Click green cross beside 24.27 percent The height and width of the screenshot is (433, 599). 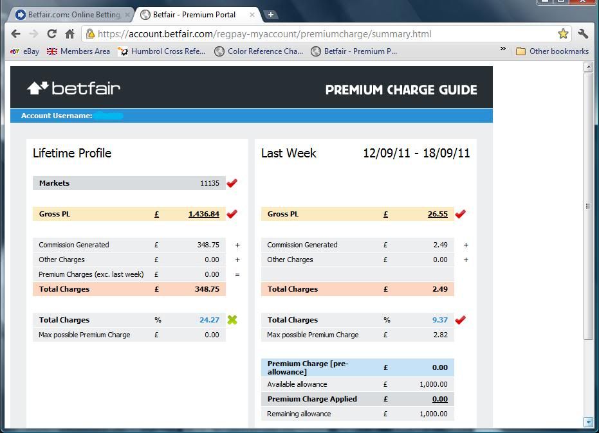pos(232,320)
